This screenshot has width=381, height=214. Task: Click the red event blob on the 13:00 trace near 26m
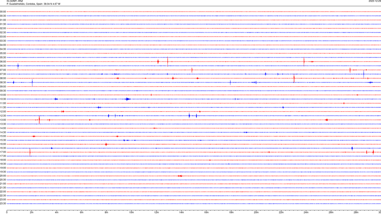[327, 120]
